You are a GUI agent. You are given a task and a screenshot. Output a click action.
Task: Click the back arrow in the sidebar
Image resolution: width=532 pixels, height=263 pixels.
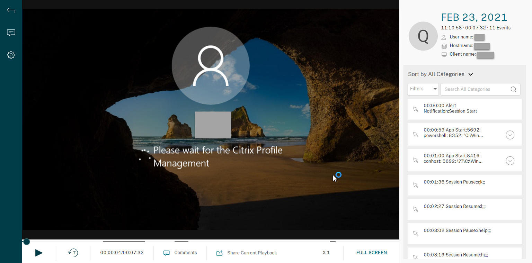point(11,11)
